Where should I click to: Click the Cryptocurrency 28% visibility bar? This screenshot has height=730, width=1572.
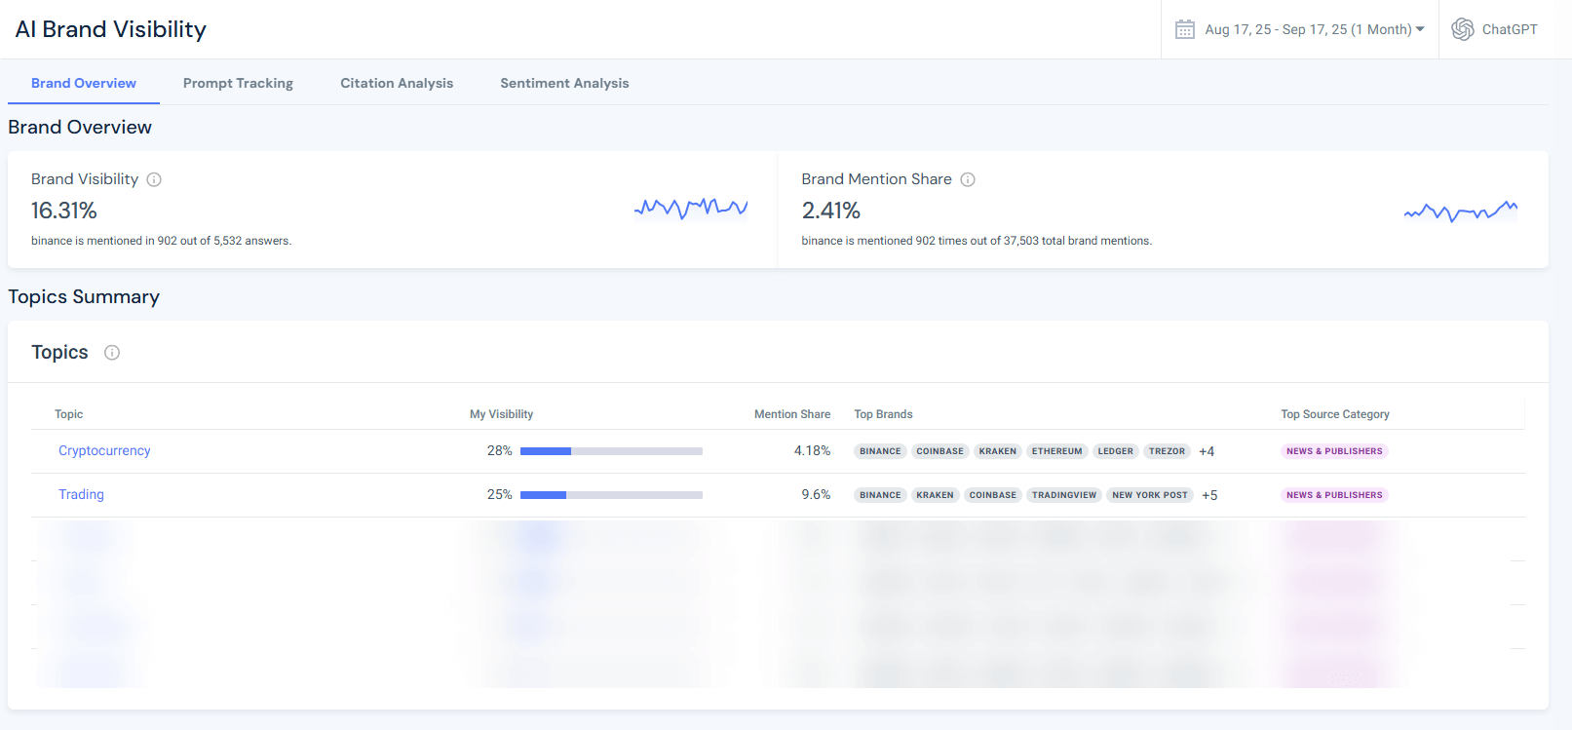pos(611,451)
